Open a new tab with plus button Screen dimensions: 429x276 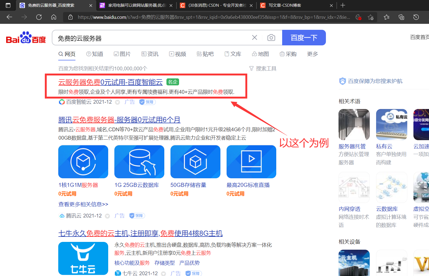tap(343, 5)
